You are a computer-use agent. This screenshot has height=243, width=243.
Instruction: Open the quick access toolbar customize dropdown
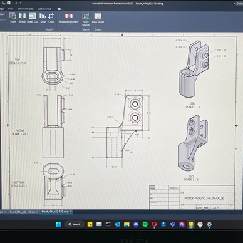21,3
